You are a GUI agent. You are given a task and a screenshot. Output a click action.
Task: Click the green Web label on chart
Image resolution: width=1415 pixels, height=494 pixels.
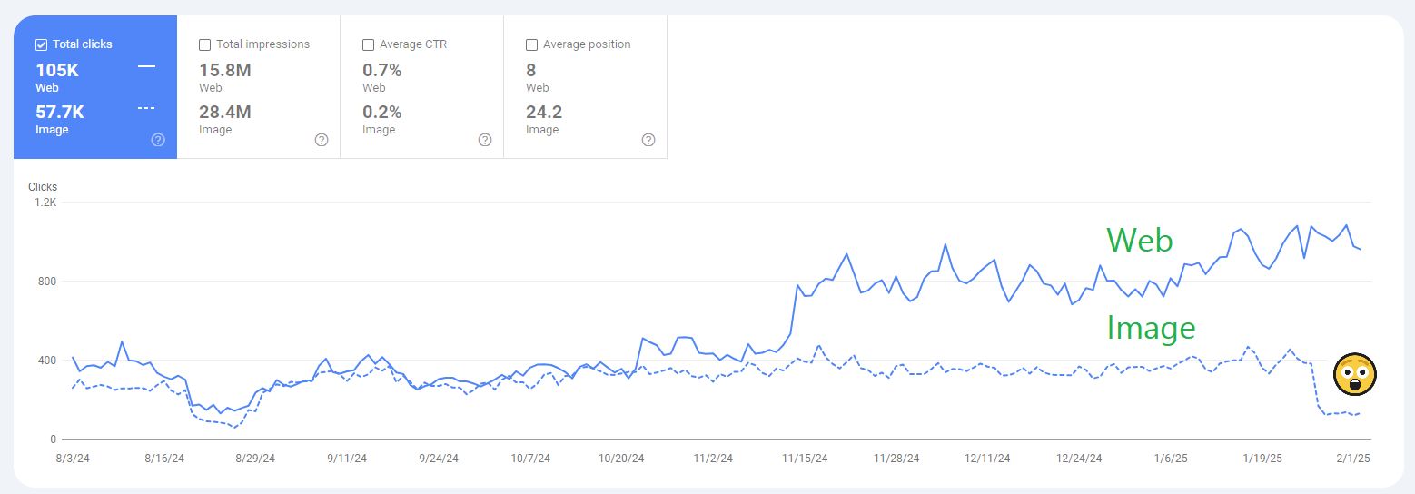tap(1139, 241)
